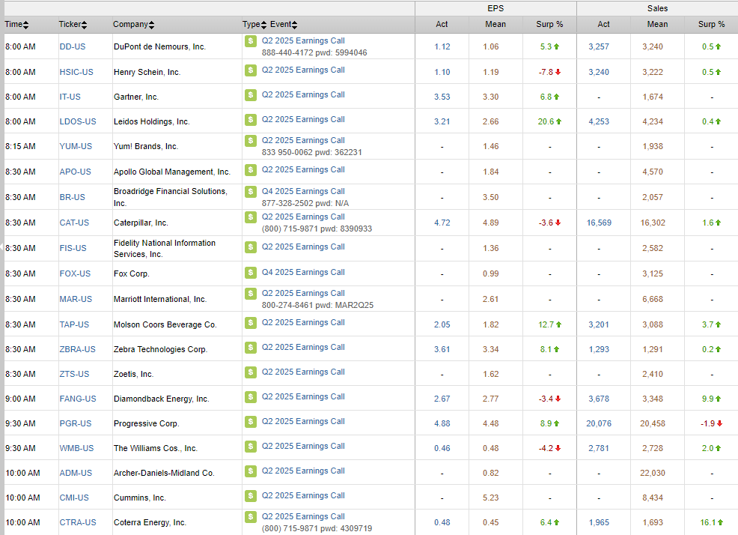This screenshot has width=738, height=535.
Task: Sort table by Event column
Action: [x=284, y=25]
